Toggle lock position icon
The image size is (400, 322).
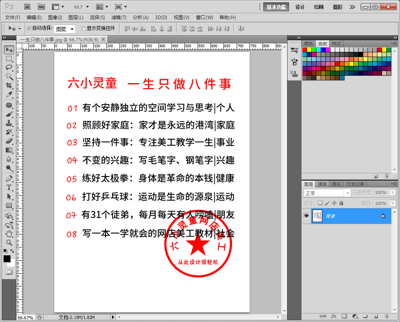click(334, 203)
